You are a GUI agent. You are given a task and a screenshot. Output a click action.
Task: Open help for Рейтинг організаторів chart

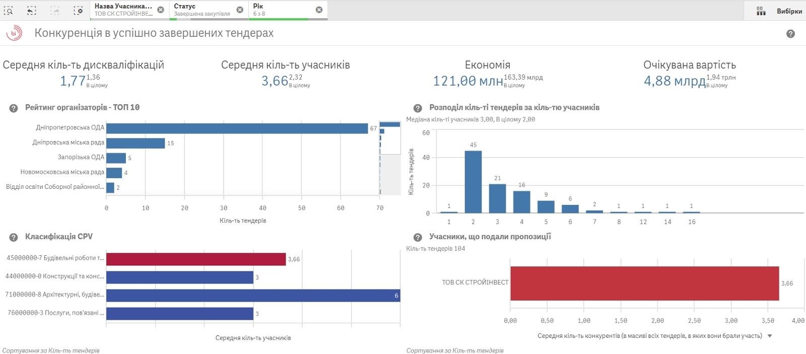click(14, 108)
